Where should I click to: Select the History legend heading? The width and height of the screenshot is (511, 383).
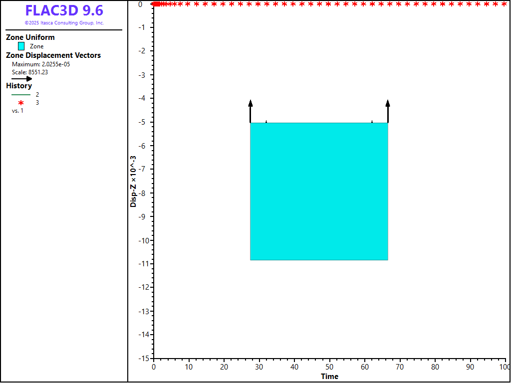click(19, 86)
